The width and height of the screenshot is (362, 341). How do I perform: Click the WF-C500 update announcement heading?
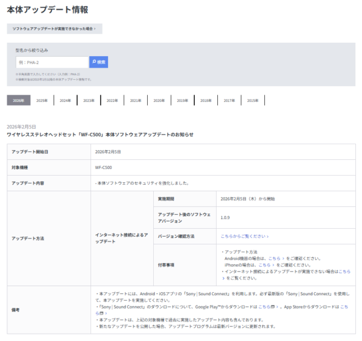click(100, 135)
